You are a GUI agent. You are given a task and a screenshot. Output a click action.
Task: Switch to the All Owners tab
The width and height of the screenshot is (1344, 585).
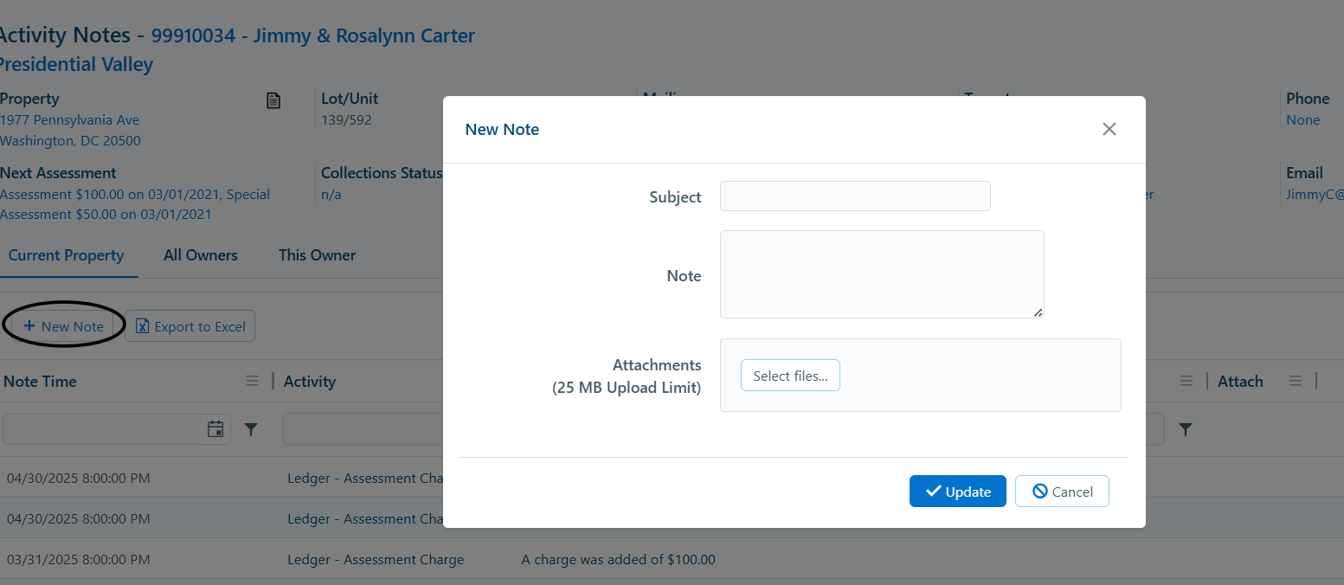(x=201, y=255)
